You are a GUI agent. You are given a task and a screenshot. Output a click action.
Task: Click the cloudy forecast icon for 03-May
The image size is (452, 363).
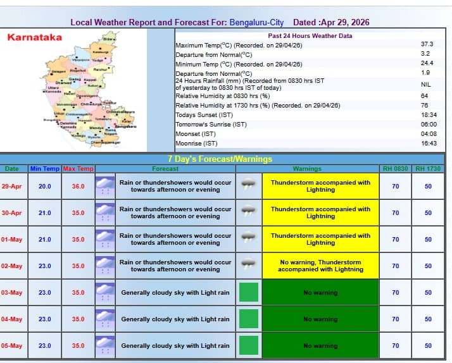coord(104,292)
